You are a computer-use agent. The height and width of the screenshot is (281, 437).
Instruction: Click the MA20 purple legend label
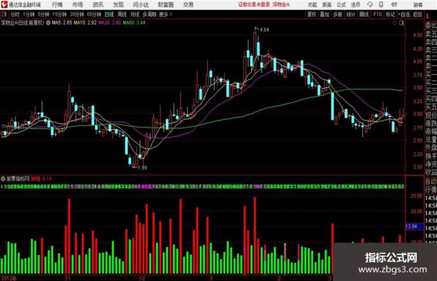pyautogui.click(x=109, y=23)
